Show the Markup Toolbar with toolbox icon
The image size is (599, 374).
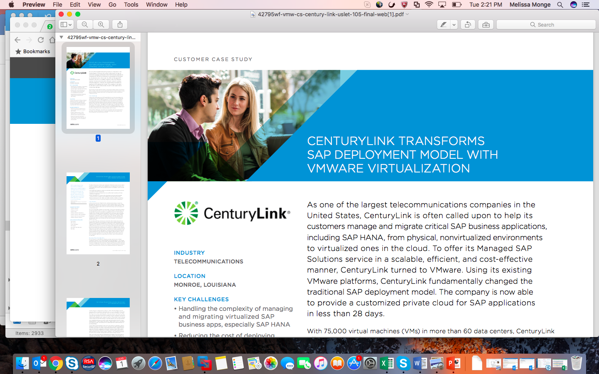click(x=486, y=25)
